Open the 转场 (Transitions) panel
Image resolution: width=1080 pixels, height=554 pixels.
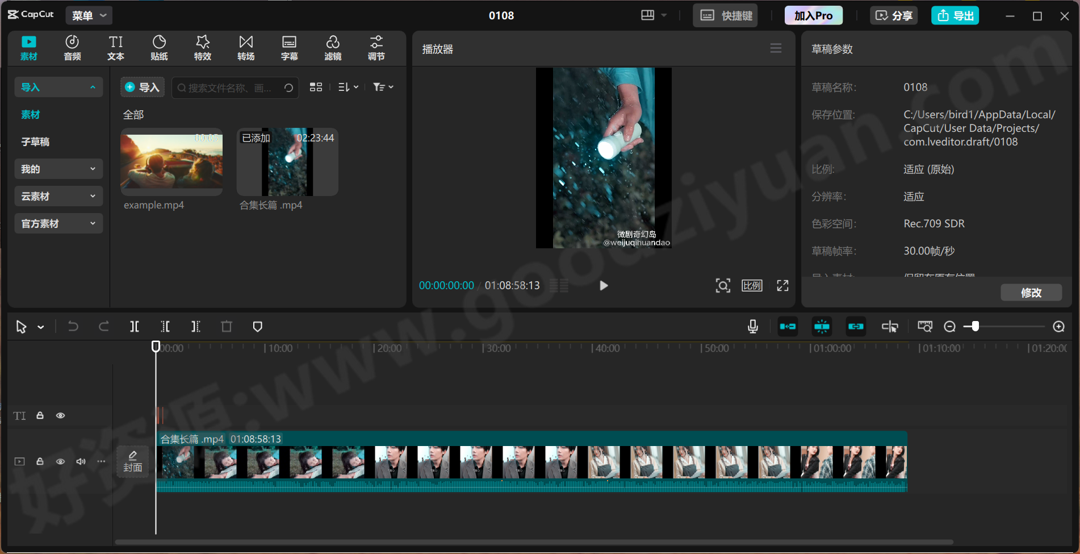click(x=245, y=48)
